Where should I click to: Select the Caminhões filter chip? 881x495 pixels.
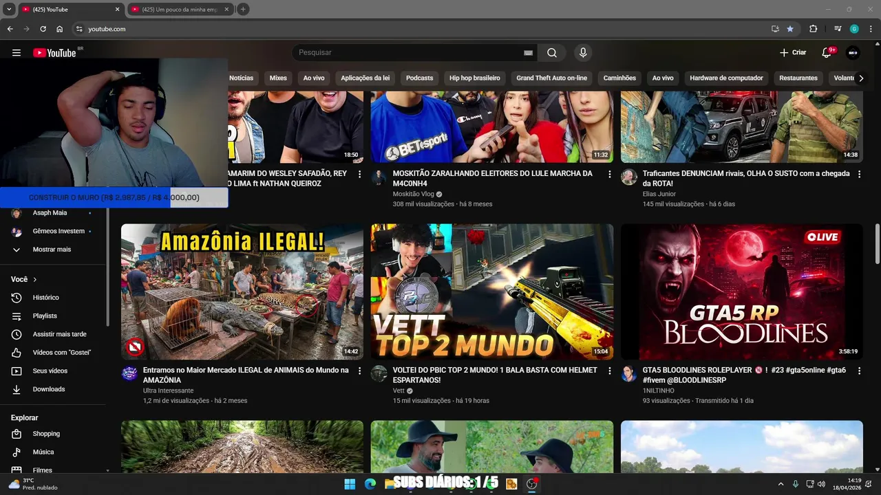(619, 78)
